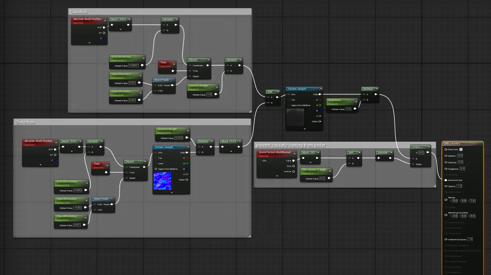Click distortionWeight Default Value field 0.015

click(x=179, y=138)
